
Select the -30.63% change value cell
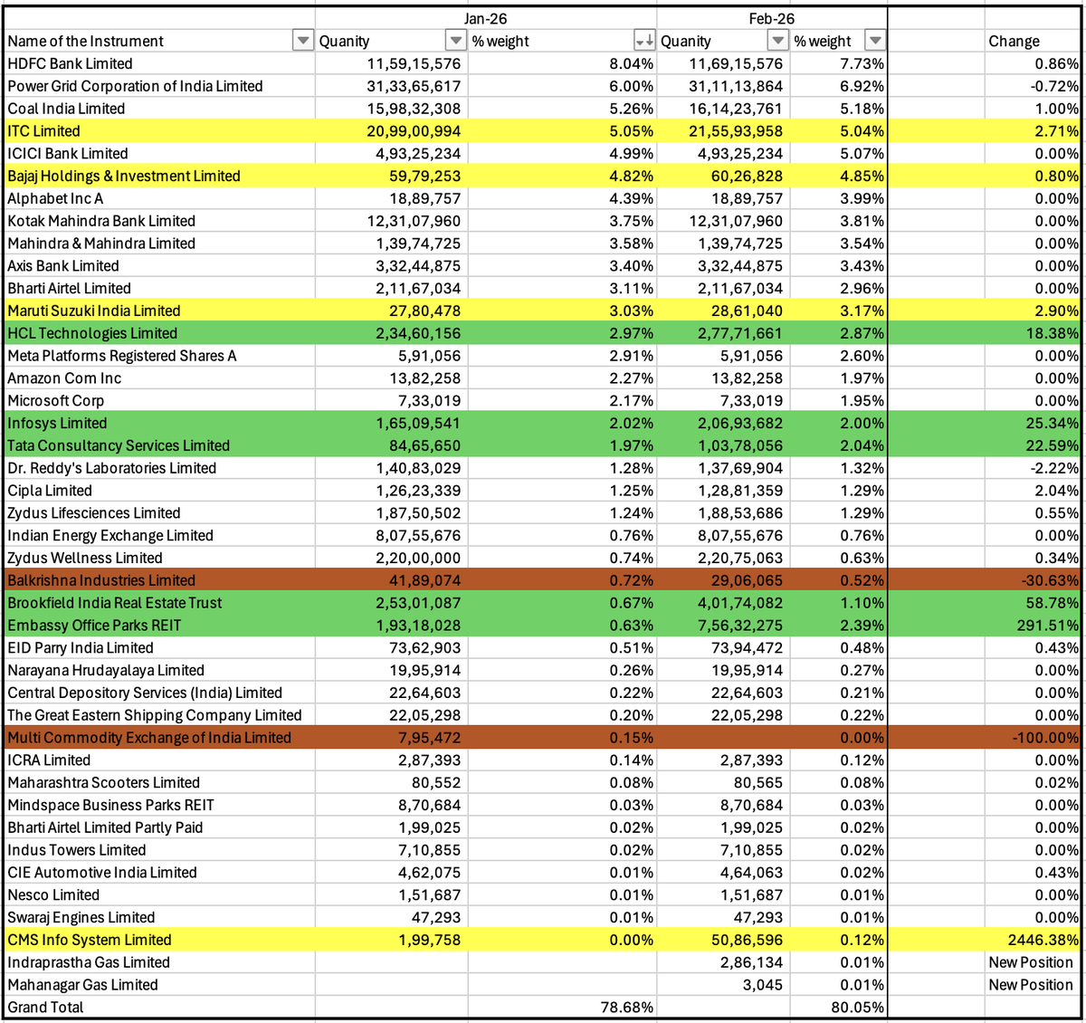[x=1033, y=580]
